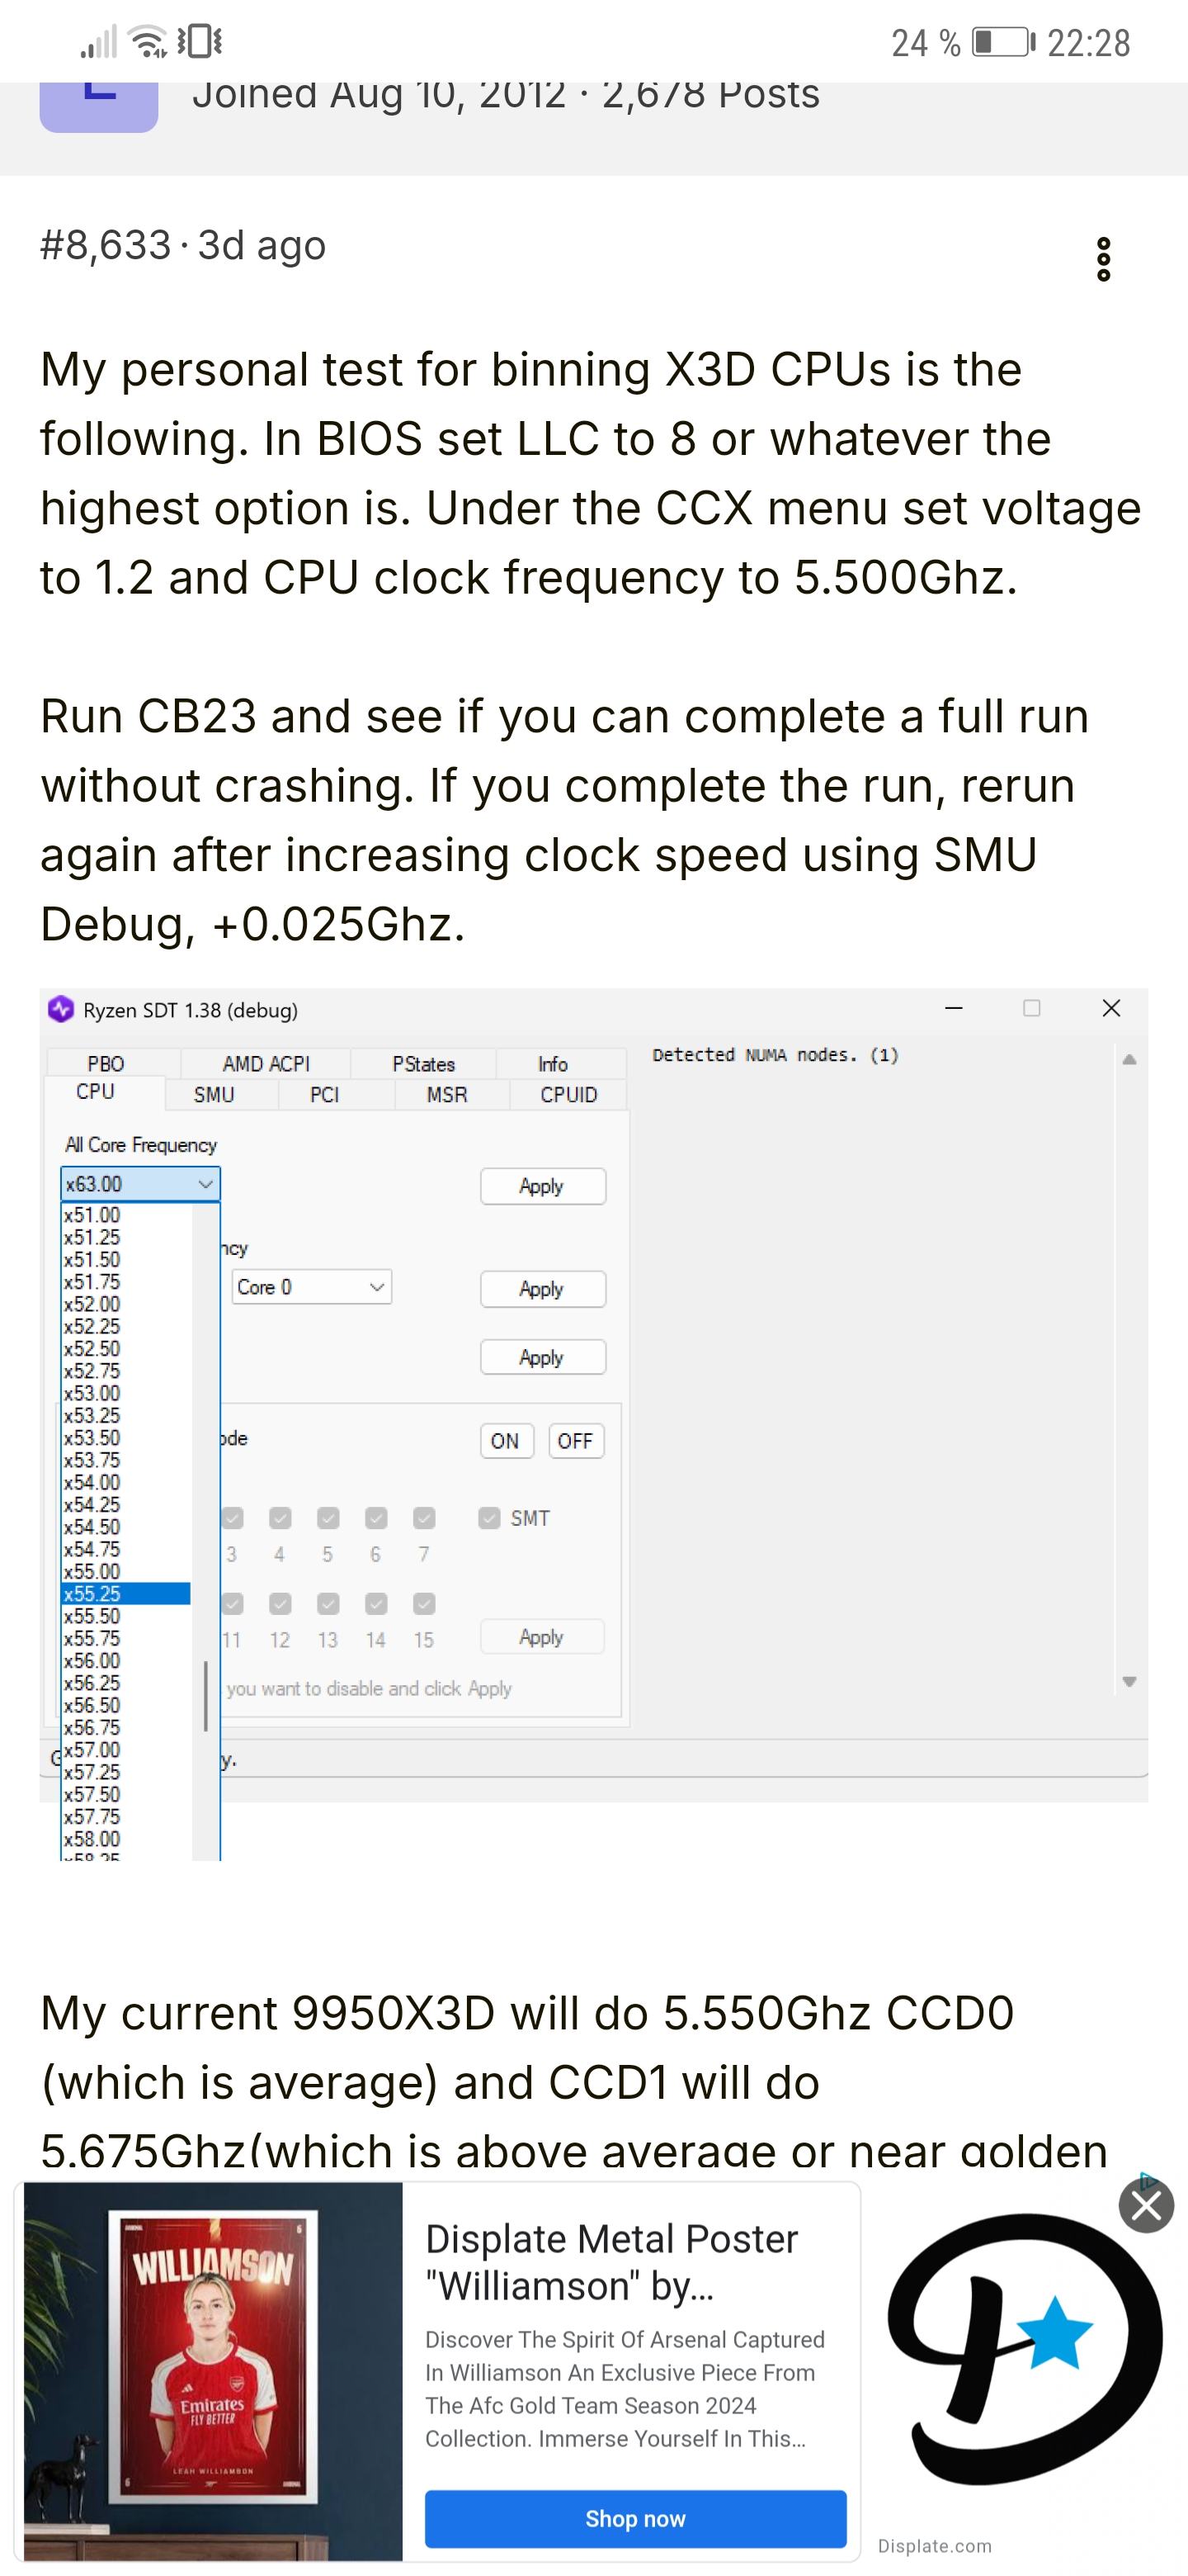
Task: Tap the battery icon in the status bar
Action: 1002,43
